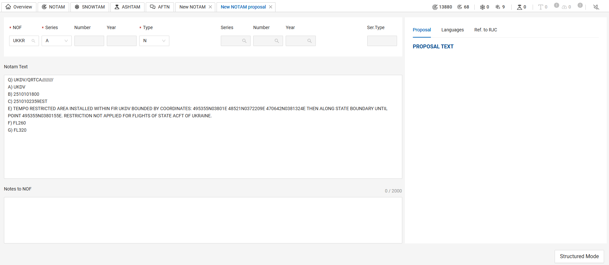Click the info badge beside the cloud counter
This screenshot has width=609, height=265.
580,5
